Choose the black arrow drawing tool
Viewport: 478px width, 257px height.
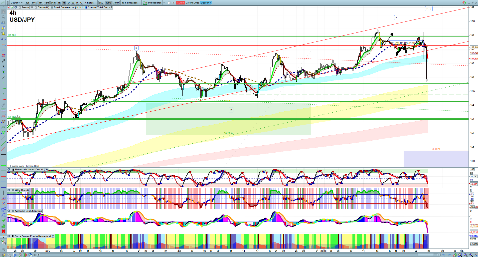[3, 61]
